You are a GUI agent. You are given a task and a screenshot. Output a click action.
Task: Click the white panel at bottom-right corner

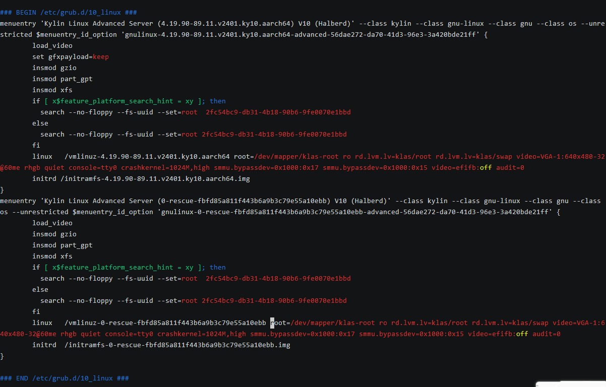(x=571, y=384)
